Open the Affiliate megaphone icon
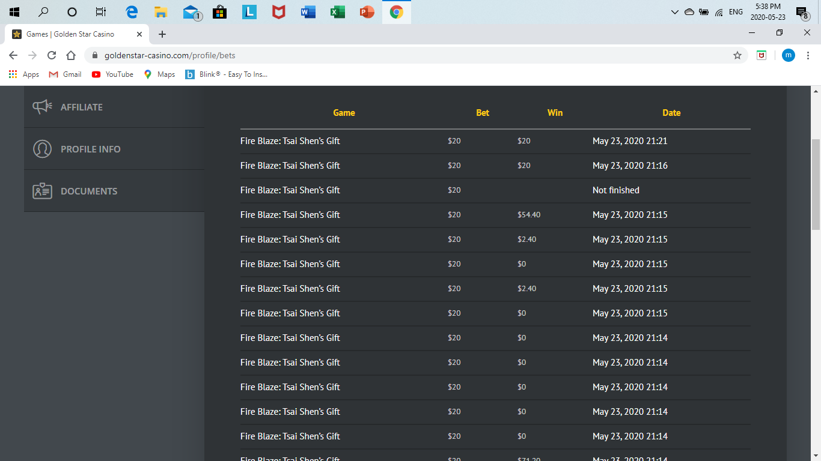 [x=42, y=107]
